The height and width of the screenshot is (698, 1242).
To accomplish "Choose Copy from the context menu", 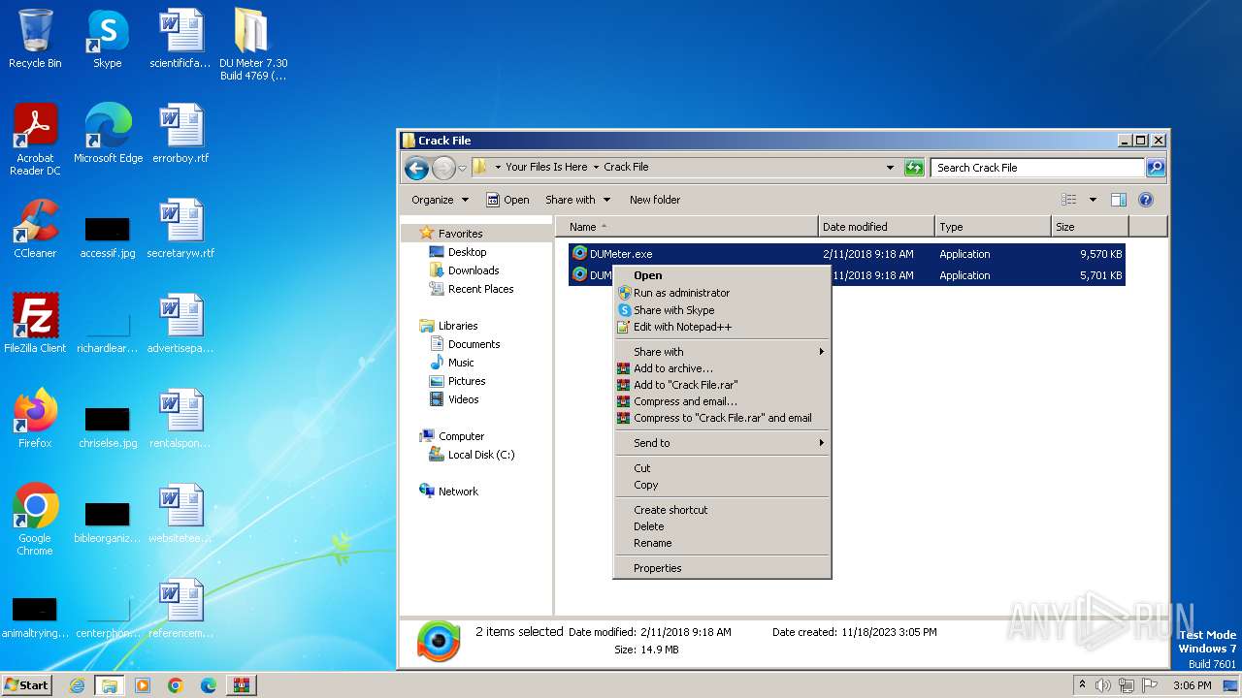I will coord(723,485).
